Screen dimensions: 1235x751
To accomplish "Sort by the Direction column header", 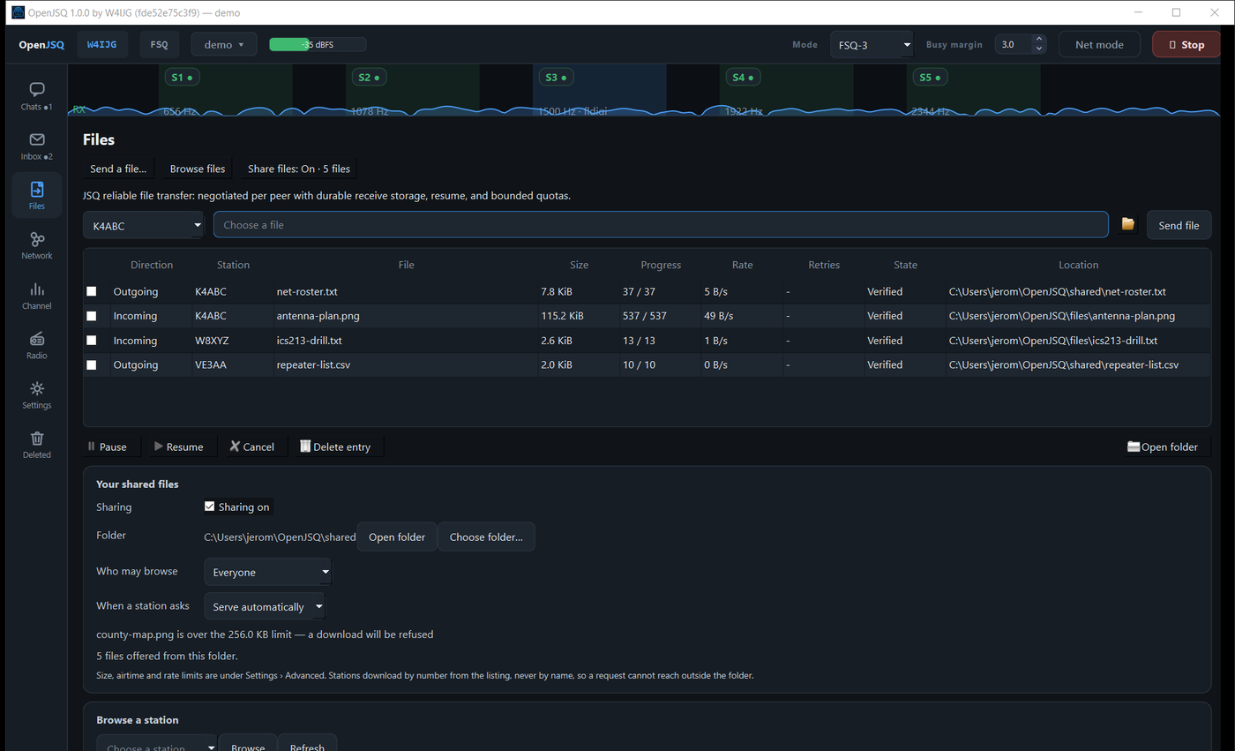I will 152,265.
